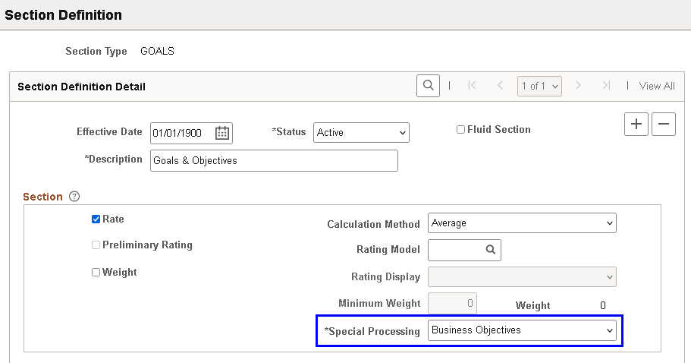Toggle the Preliminary Rating checkbox
Screen dimensions: 691x363
click(x=96, y=245)
